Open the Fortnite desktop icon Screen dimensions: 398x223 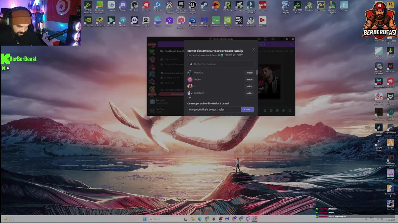point(344,7)
